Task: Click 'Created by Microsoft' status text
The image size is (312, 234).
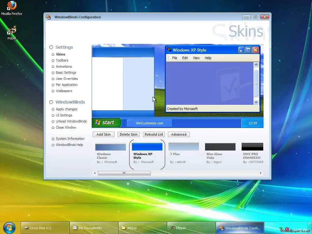Action: 182,109
